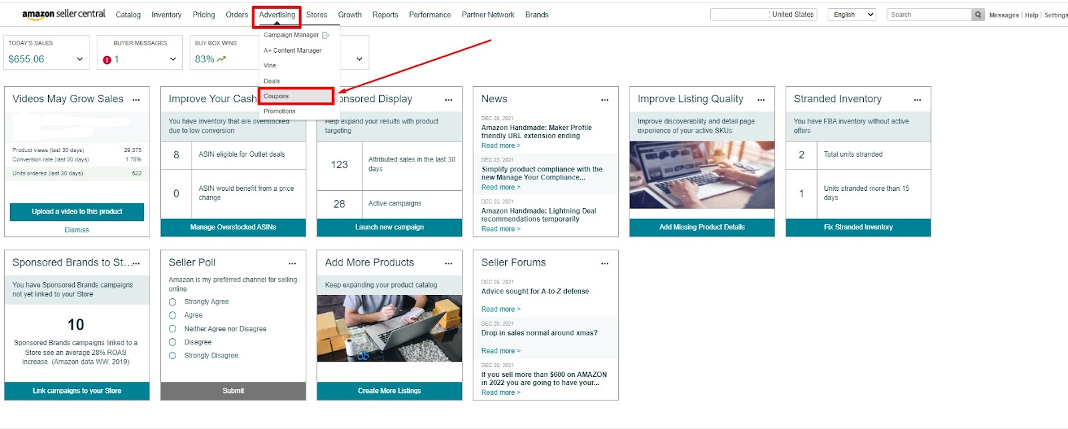Open Sponsored Brands card options menu
The width and height of the screenshot is (1068, 429).
coord(136,264)
